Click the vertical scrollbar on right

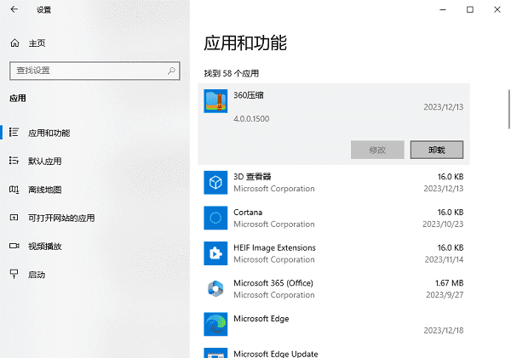click(508, 111)
